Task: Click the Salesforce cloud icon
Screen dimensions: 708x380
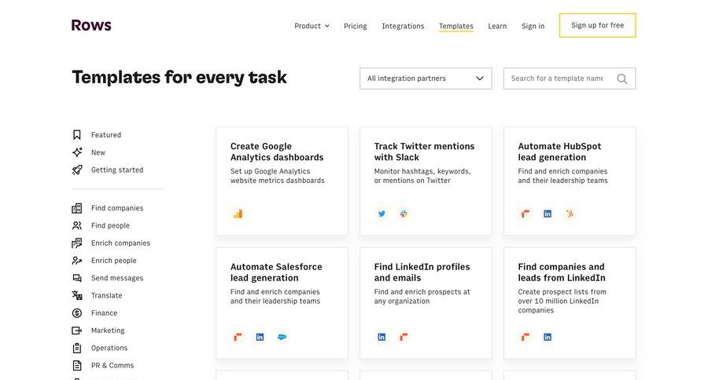Action: tap(282, 337)
